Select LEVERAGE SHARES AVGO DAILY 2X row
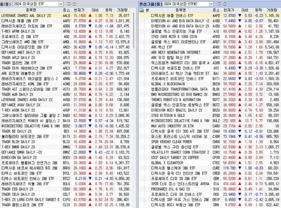 (65, 99)
